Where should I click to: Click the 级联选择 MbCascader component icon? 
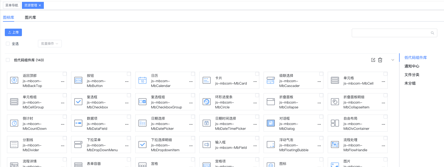click(271, 80)
